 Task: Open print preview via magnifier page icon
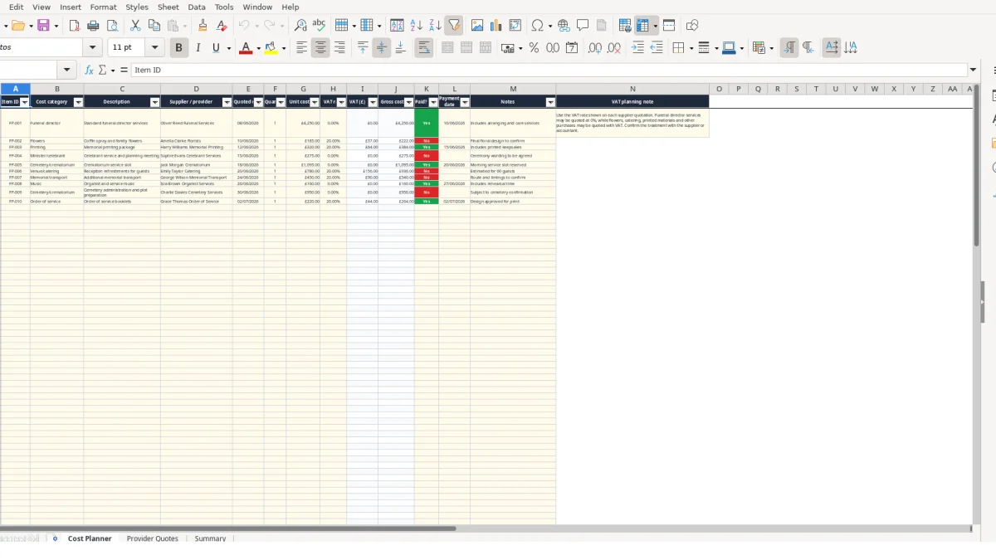click(x=112, y=26)
